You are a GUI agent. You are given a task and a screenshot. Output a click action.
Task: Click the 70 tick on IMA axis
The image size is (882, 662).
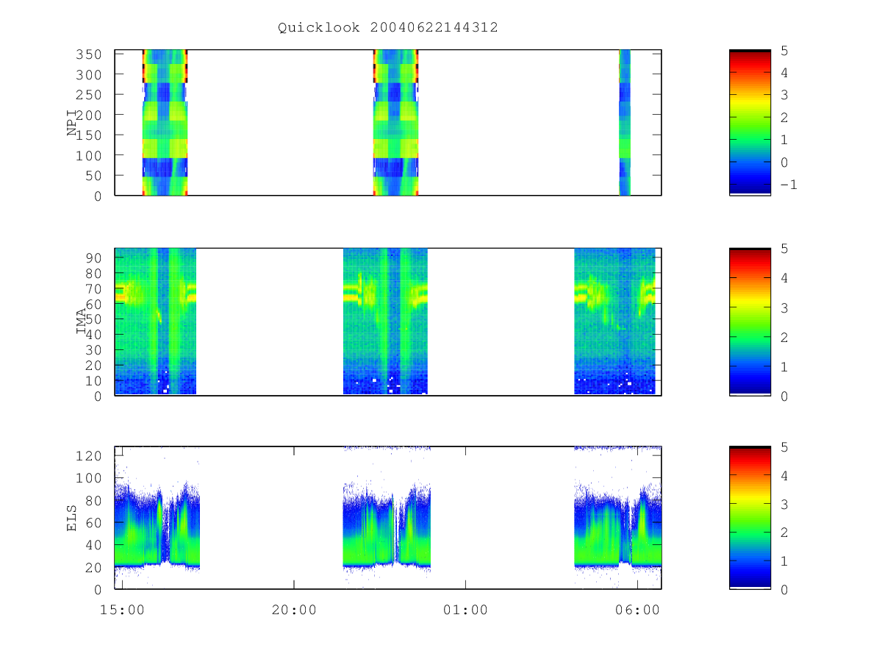(x=95, y=288)
